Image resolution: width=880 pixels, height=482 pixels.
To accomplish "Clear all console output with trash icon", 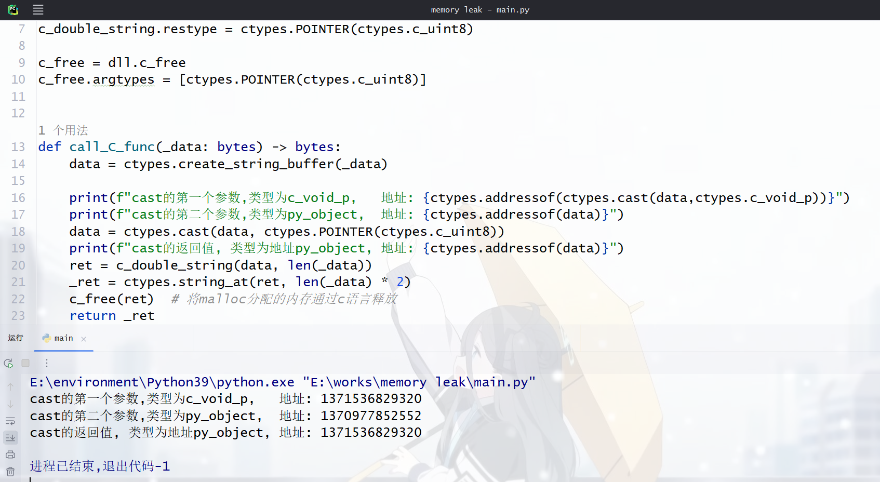I will pos(10,472).
